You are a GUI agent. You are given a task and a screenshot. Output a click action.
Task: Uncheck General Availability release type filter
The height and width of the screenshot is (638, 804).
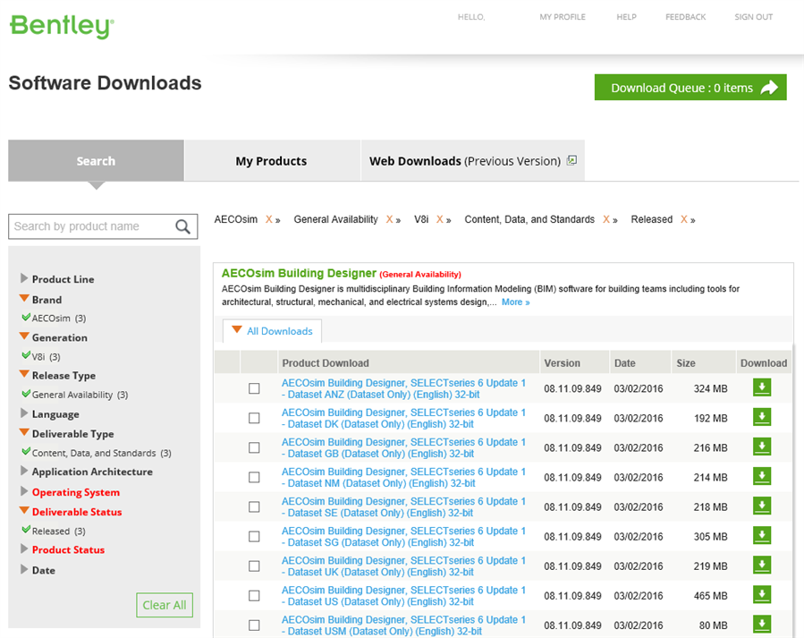[26, 394]
